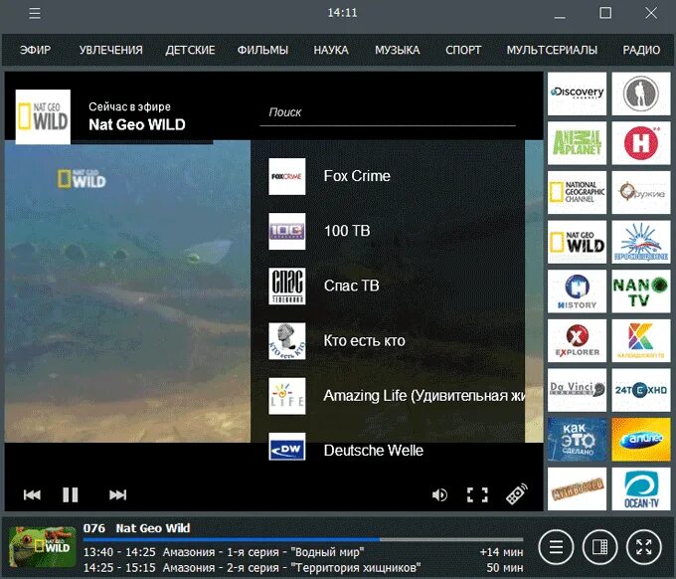Open Explorer channel tile
The image size is (676, 579).
point(577,340)
